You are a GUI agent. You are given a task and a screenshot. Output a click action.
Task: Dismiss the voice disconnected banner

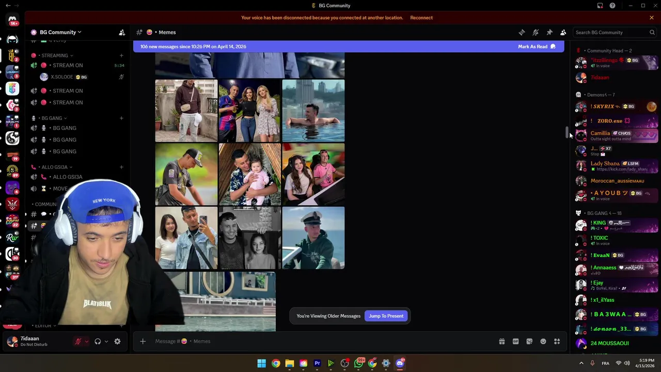(652, 18)
